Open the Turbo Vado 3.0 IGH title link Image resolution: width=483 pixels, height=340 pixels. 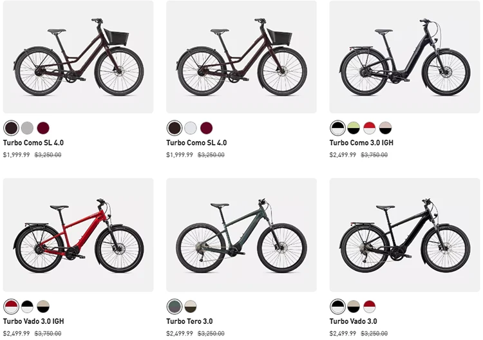coord(33,321)
